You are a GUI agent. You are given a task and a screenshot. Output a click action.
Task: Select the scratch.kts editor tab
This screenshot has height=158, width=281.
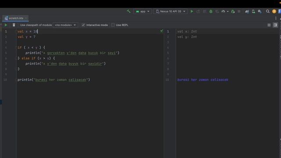pyautogui.click(x=16, y=18)
